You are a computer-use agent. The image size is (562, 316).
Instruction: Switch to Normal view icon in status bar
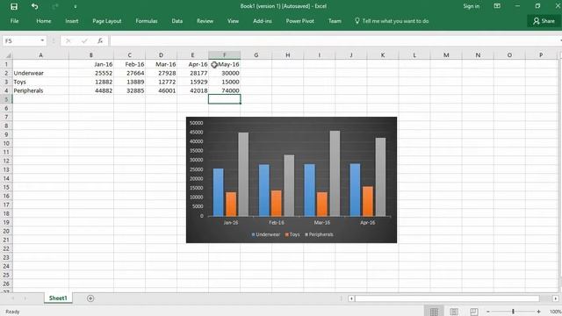(434, 312)
